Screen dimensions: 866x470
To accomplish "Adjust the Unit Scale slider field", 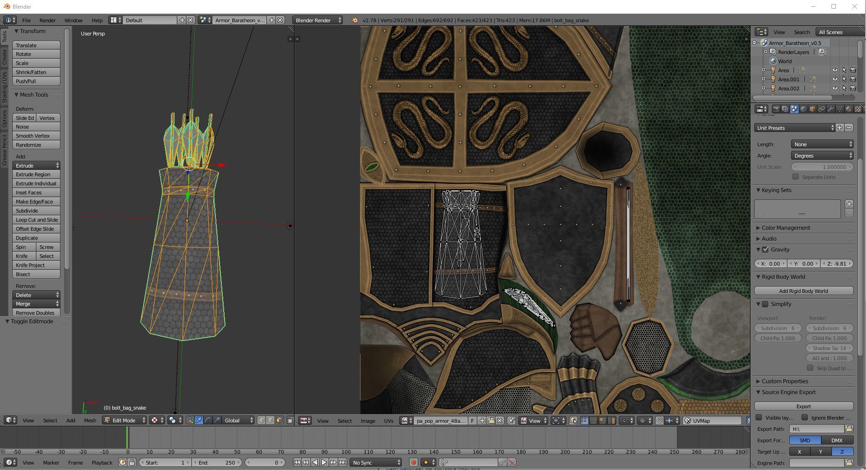I will click(x=822, y=167).
